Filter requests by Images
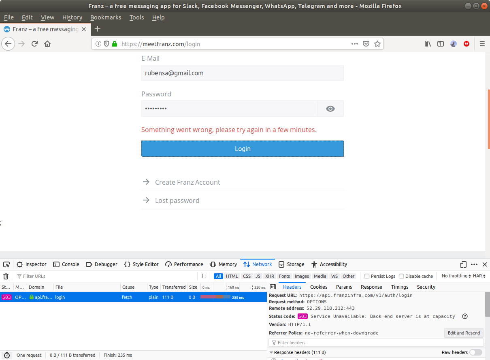 coord(302,276)
